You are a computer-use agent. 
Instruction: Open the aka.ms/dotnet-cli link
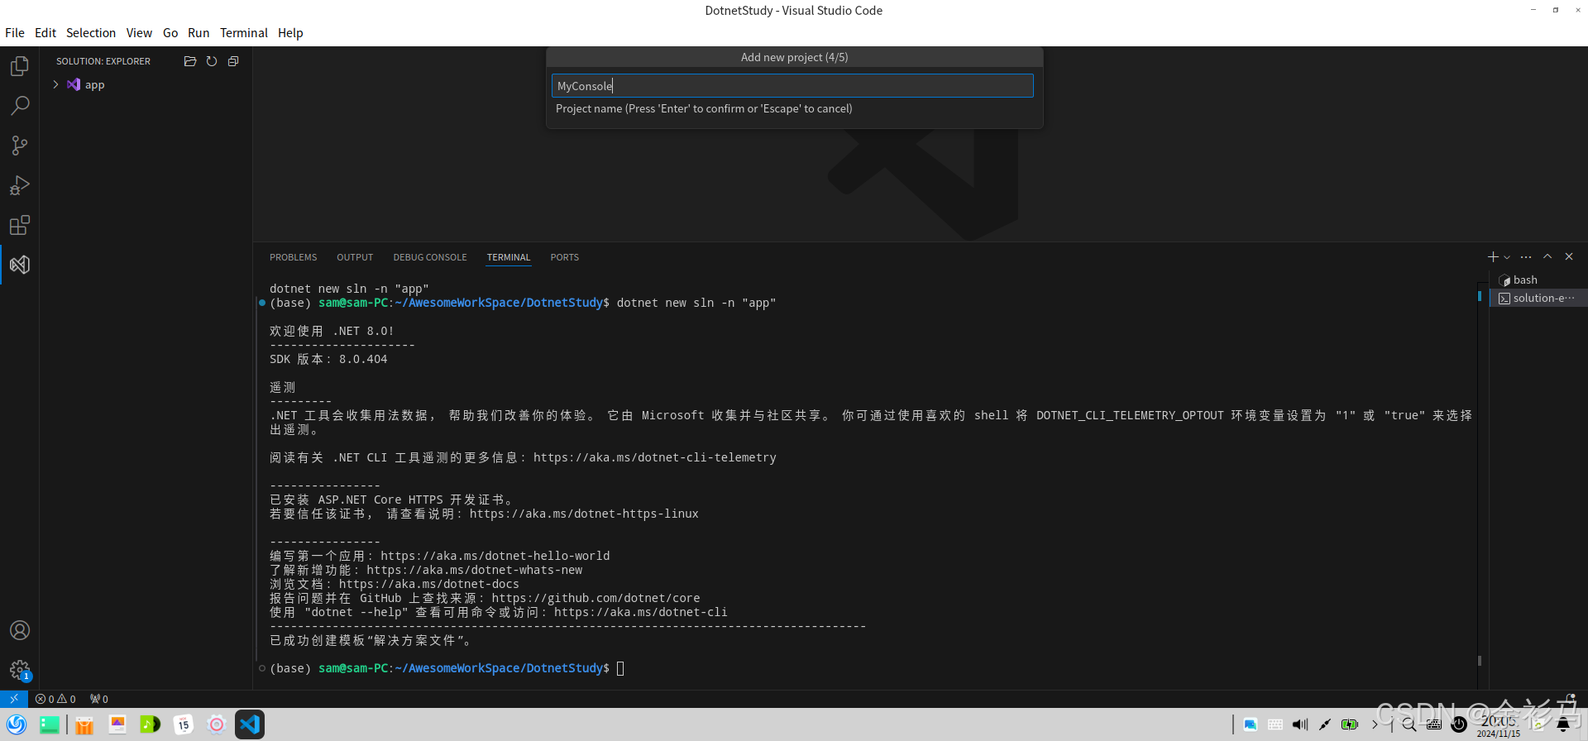tap(640, 612)
